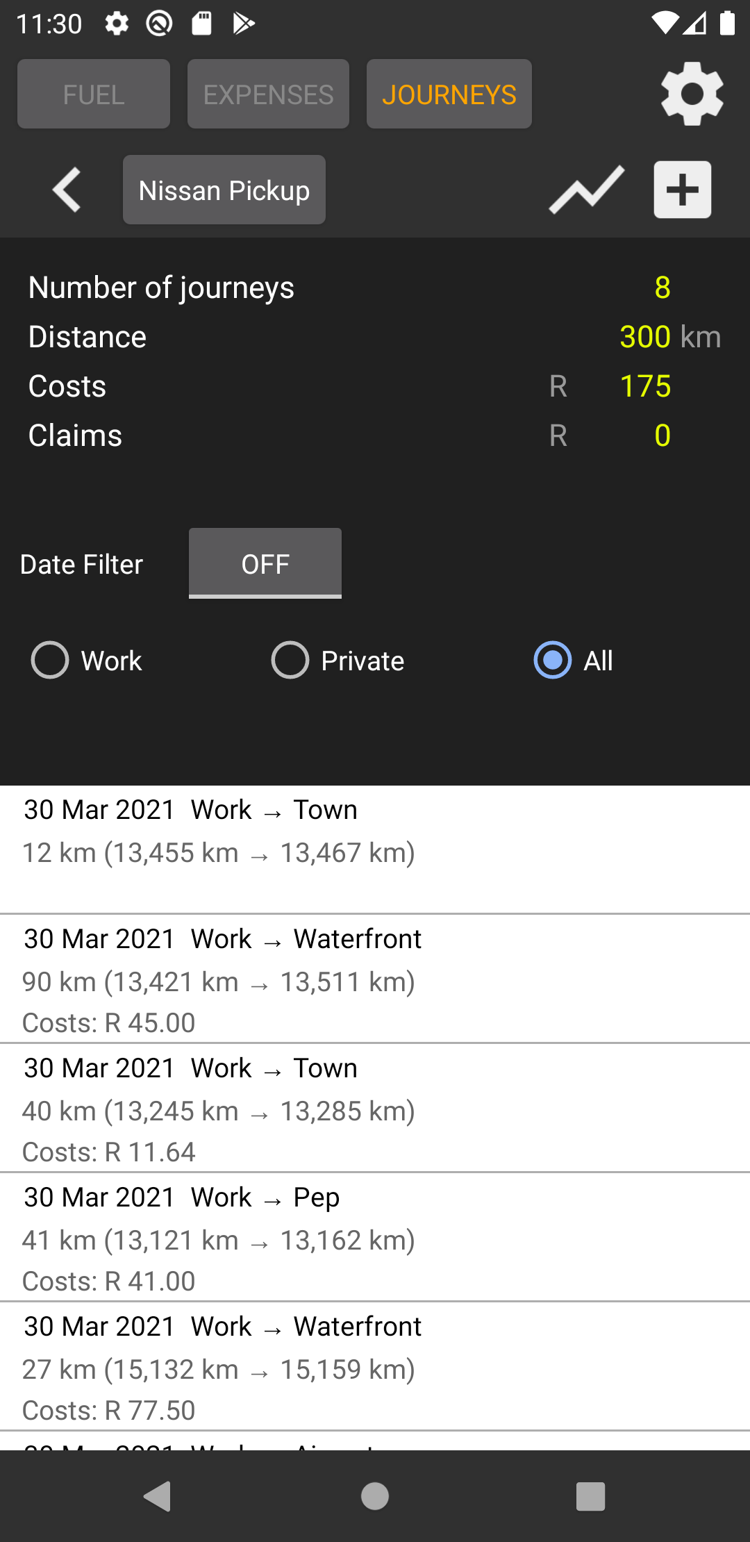Viewport: 750px width, 1542px height.
Task: Open the Nissan Pickup vehicle selector
Action: [x=224, y=190]
